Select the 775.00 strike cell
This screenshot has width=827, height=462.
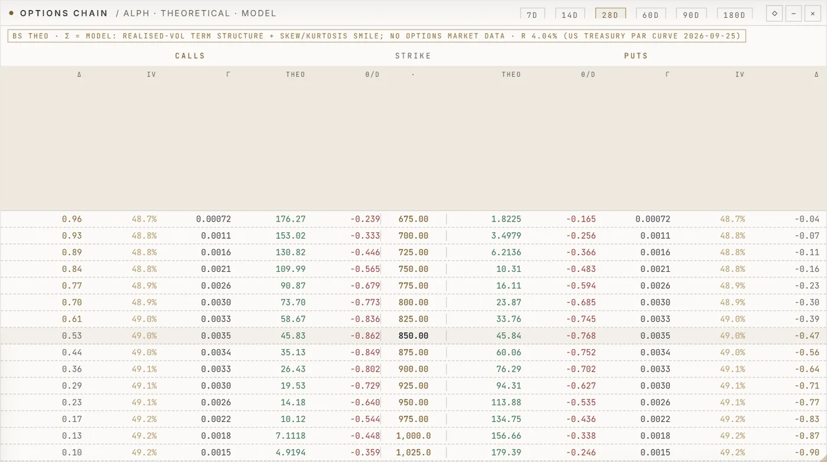coord(413,285)
